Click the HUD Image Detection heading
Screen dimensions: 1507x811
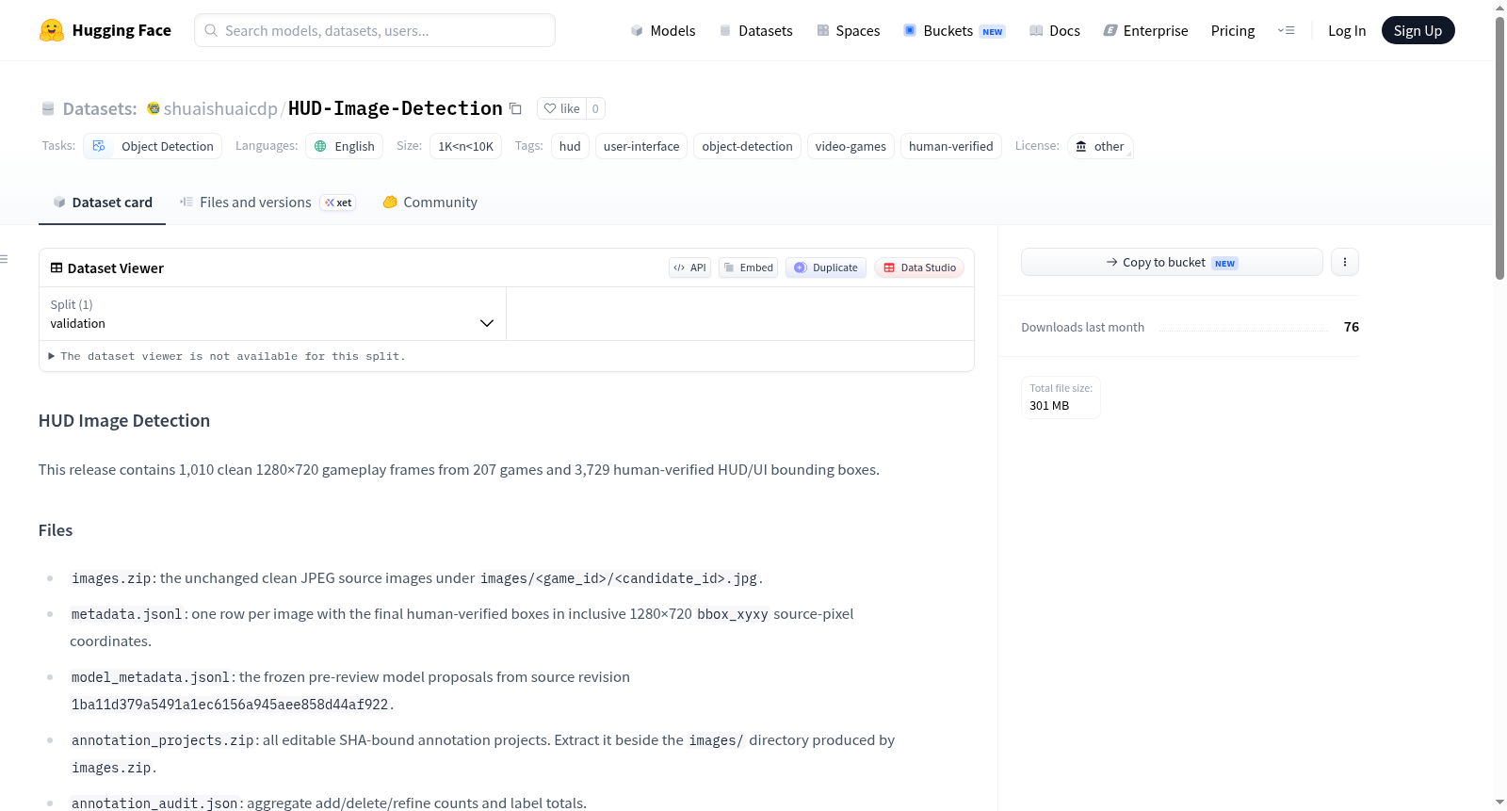coord(124,421)
